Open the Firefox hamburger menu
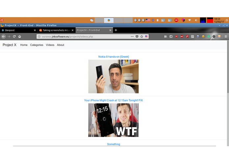 pos(226,37)
